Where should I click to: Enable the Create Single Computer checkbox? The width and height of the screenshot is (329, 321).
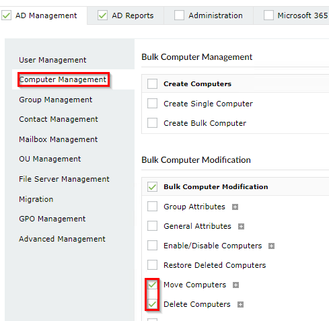(152, 104)
